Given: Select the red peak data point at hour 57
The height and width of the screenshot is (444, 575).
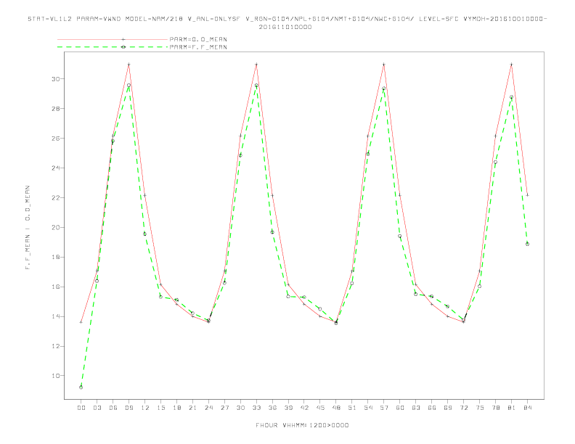Looking at the screenshot, I should tap(384, 64).
